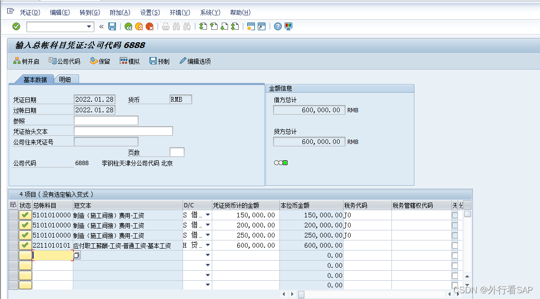
Task: Click 预制 park document button
Action: click(160, 61)
